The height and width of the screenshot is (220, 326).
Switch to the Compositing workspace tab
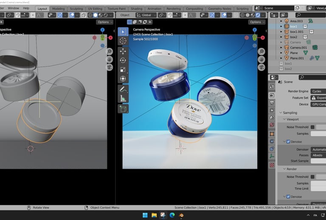[194, 9]
